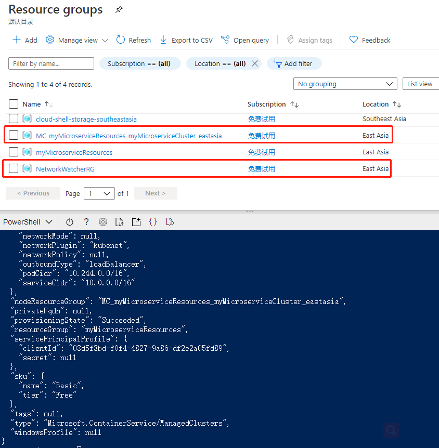
Task: Expand the Manage view chevron
Action: point(105,41)
